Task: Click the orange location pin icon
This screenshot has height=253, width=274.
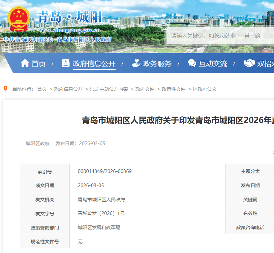Action: [x=5, y=89]
